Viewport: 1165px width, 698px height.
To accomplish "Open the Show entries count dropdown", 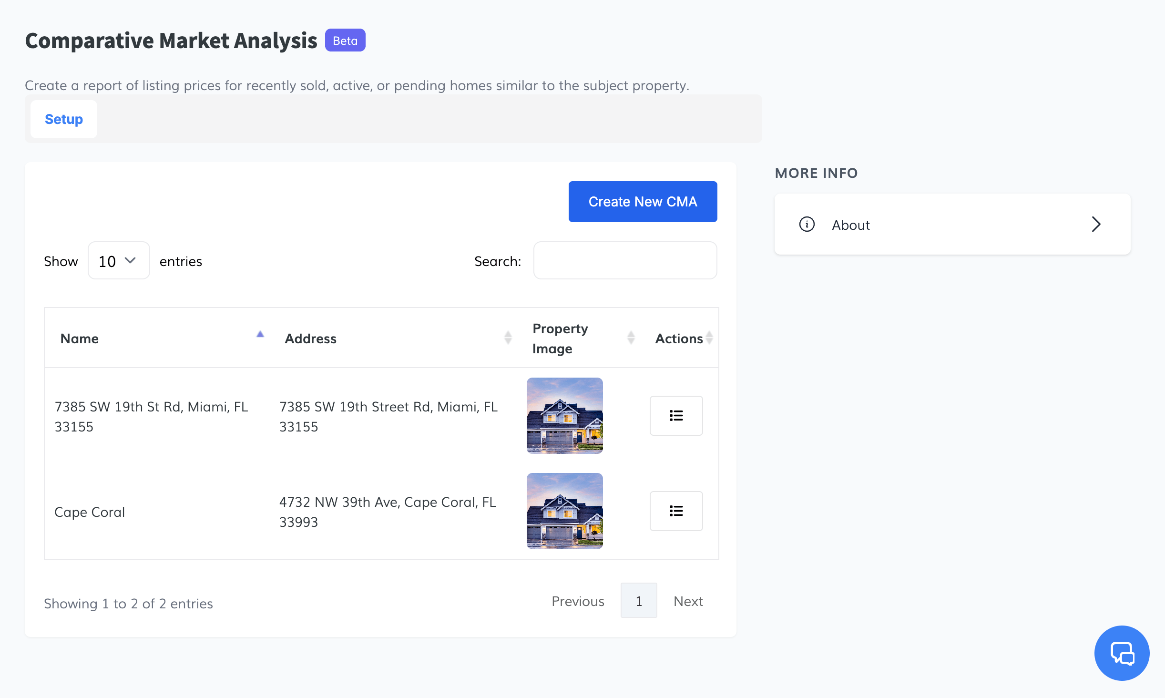I will pos(118,261).
